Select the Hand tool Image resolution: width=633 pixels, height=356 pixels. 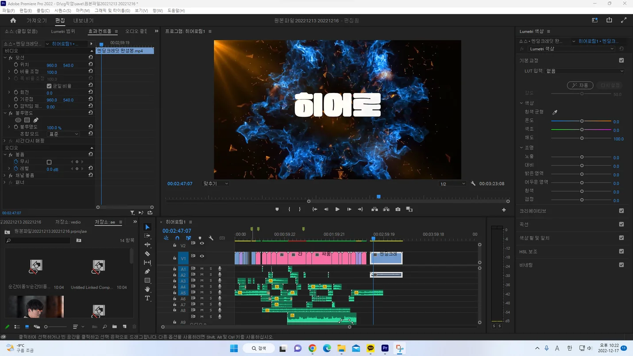click(147, 289)
